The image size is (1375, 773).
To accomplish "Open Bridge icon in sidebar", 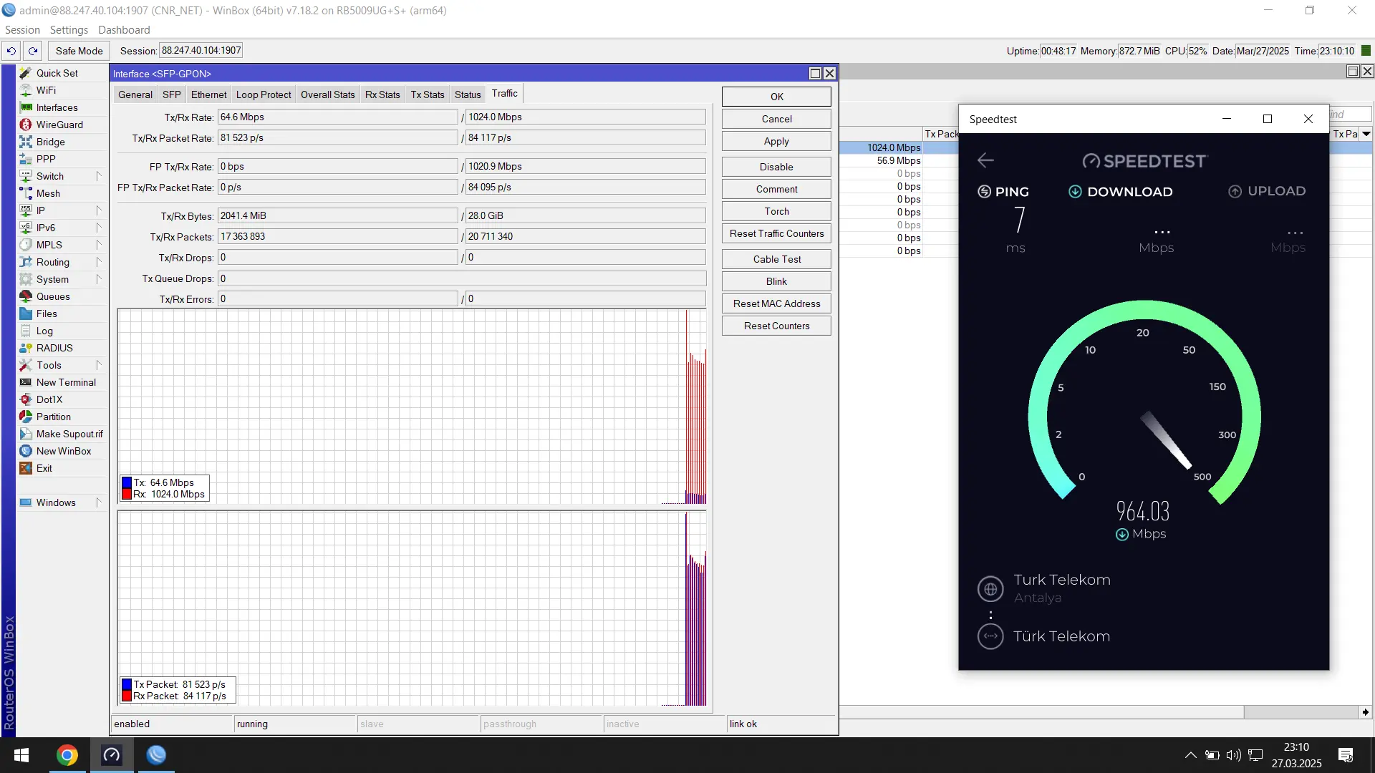I will point(26,142).
